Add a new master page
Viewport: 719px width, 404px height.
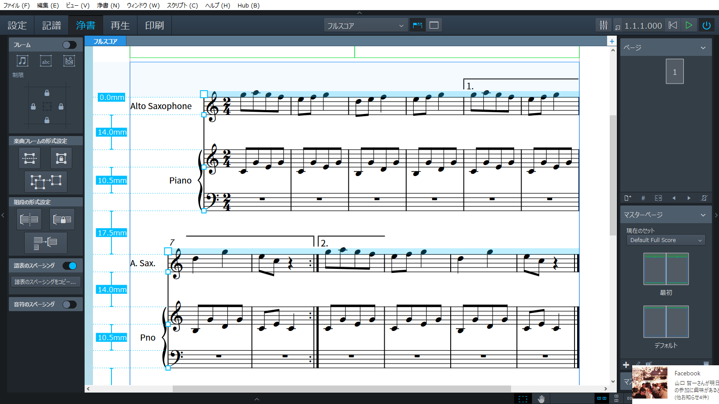pos(626,365)
